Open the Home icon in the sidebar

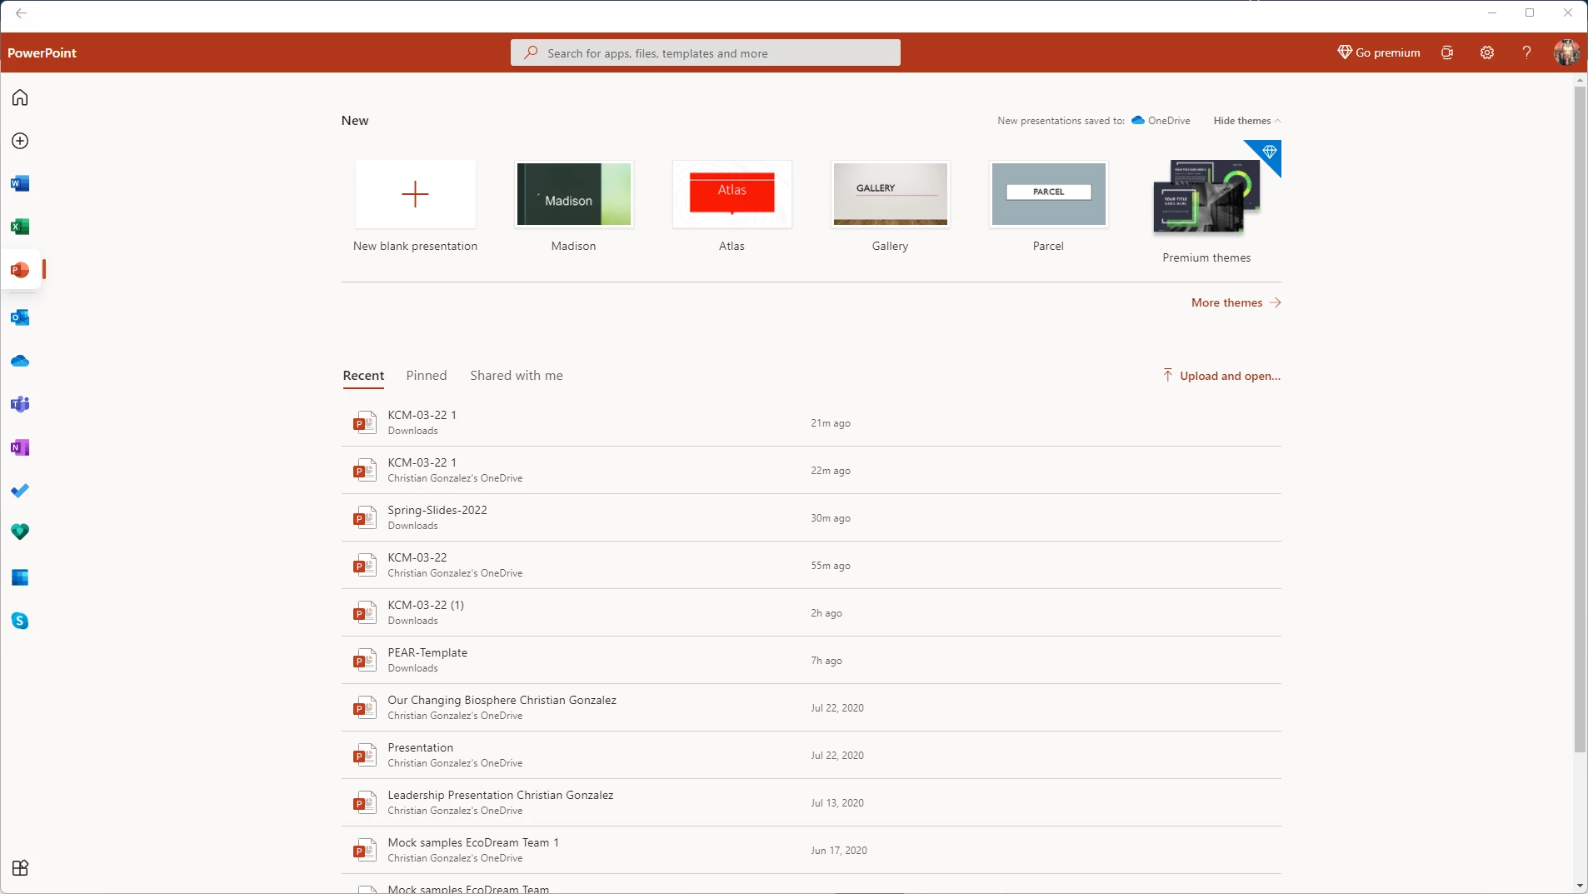[20, 97]
